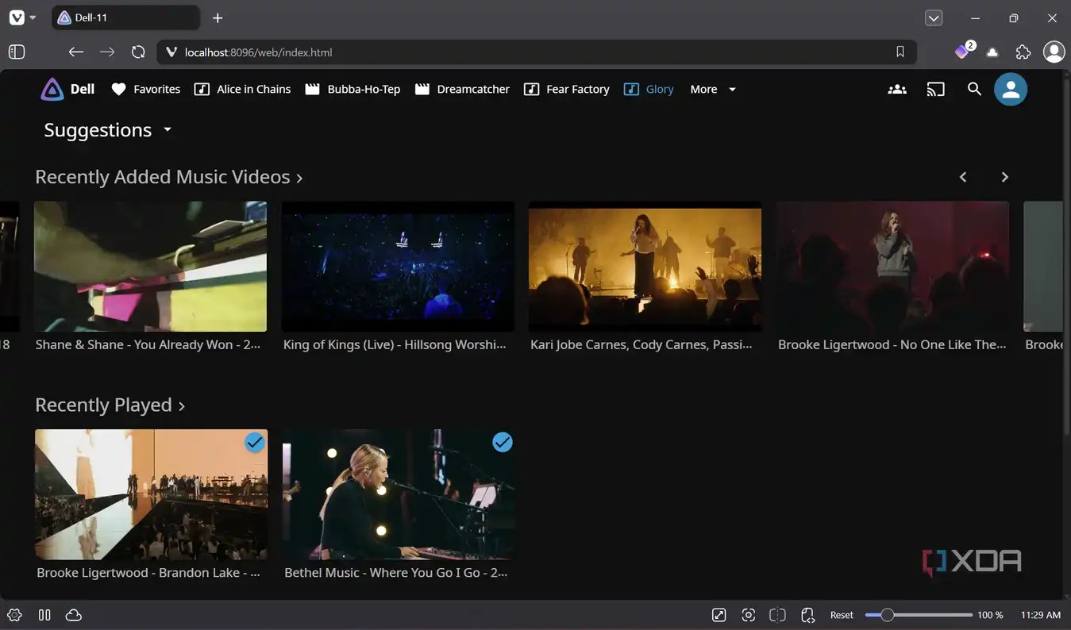
Task: Click the cloud extension icon in toolbar
Action: (992, 52)
